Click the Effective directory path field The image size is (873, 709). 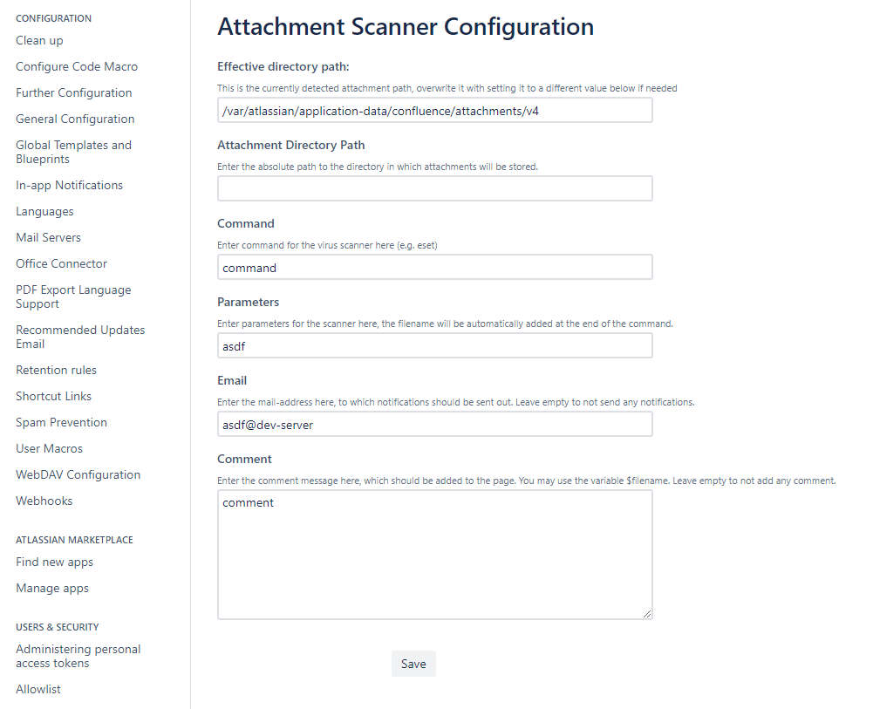pos(434,111)
